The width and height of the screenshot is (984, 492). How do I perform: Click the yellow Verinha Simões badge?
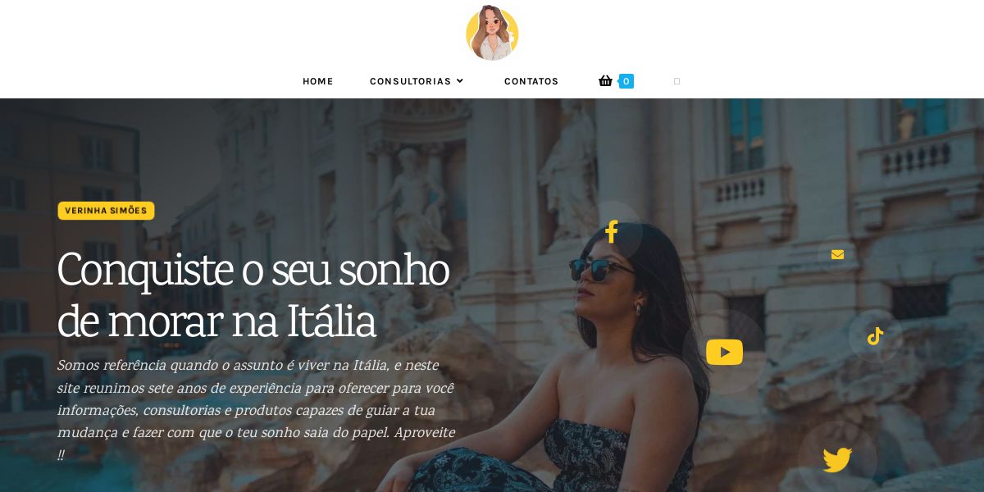(106, 211)
